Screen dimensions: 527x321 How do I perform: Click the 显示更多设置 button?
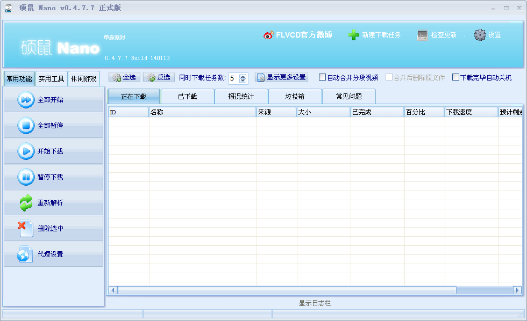click(282, 77)
